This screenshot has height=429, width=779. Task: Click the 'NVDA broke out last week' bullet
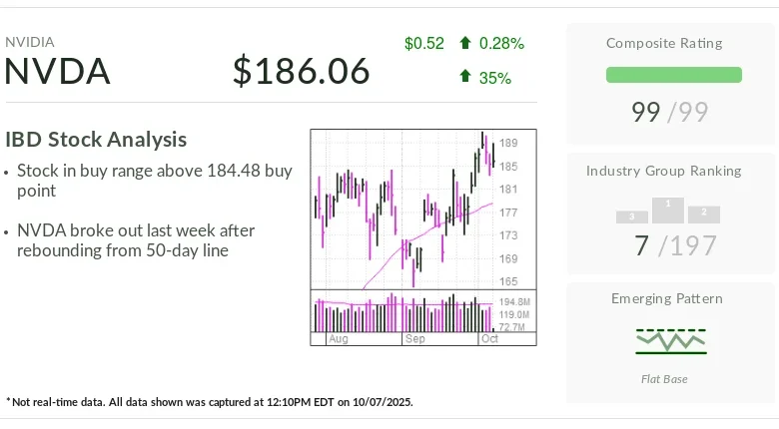[x=136, y=240]
